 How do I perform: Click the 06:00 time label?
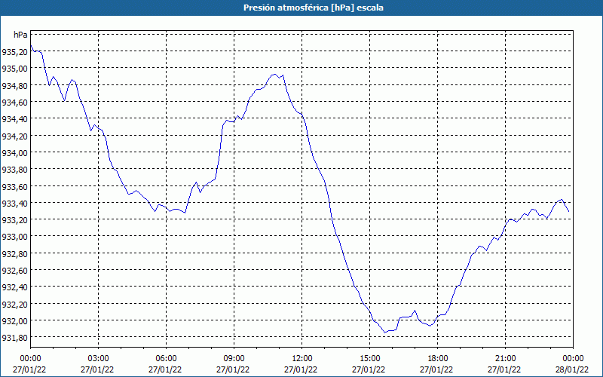pos(166,359)
